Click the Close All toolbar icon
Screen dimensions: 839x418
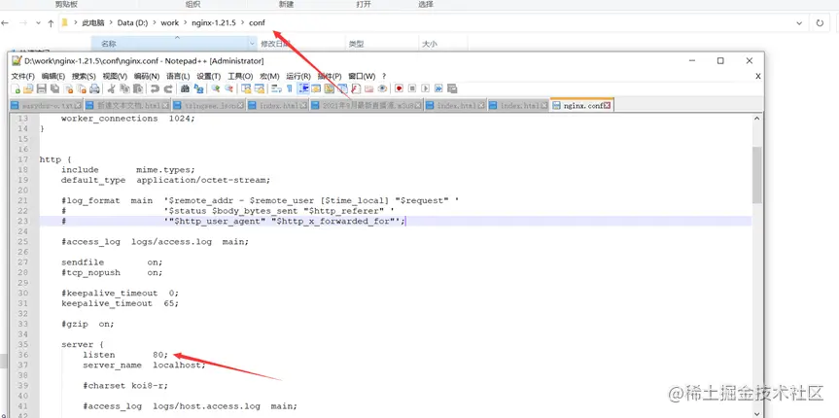tap(82, 88)
